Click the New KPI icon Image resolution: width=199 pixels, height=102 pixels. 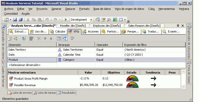point(31,39)
